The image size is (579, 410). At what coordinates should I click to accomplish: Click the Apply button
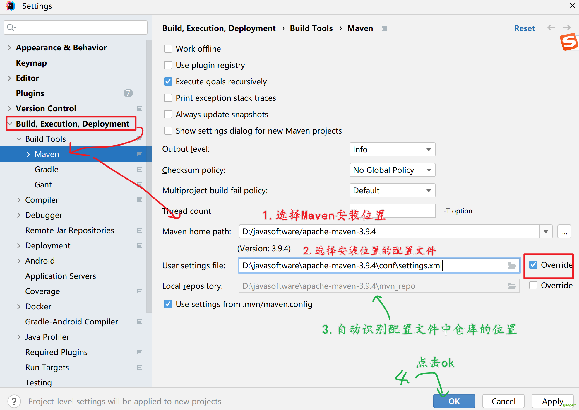click(x=552, y=401)
